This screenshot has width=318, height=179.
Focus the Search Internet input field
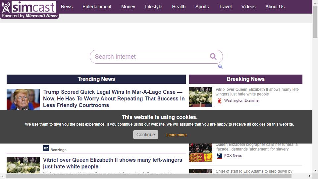pyautogui.click(x=156, y=57)
